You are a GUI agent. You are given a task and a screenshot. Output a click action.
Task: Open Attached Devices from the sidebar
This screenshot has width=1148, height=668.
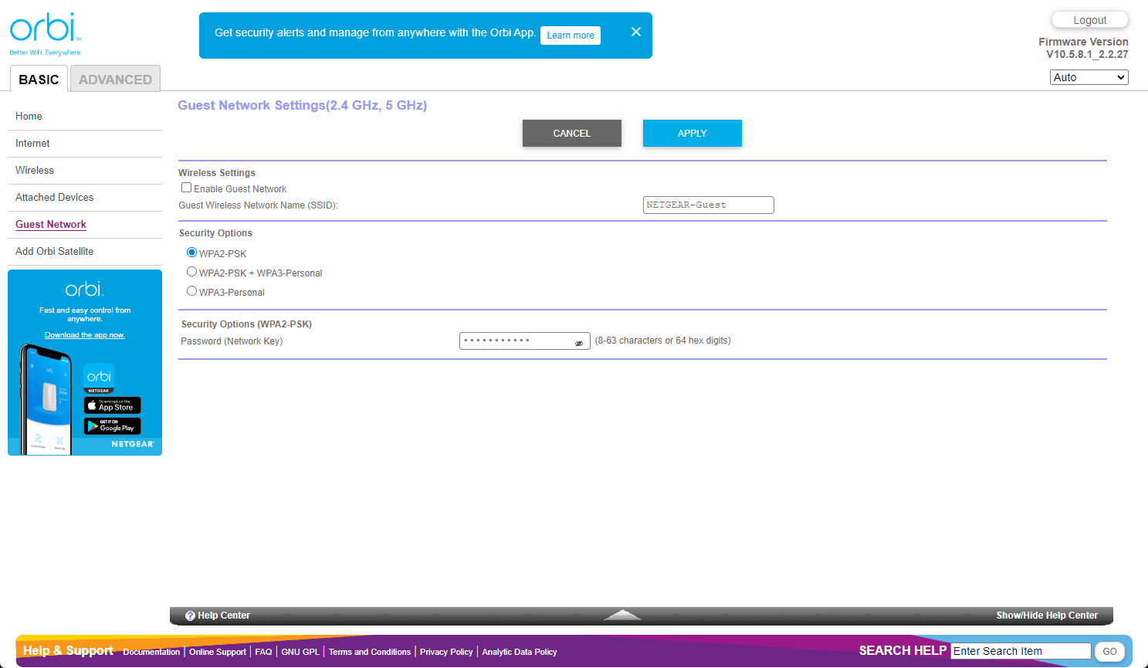pyautogui.click(x=54, y=198)
